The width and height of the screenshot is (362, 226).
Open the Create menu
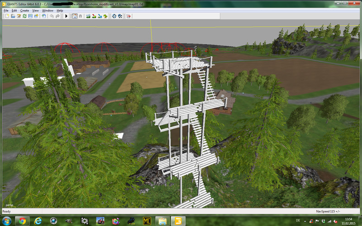point(24,10)
